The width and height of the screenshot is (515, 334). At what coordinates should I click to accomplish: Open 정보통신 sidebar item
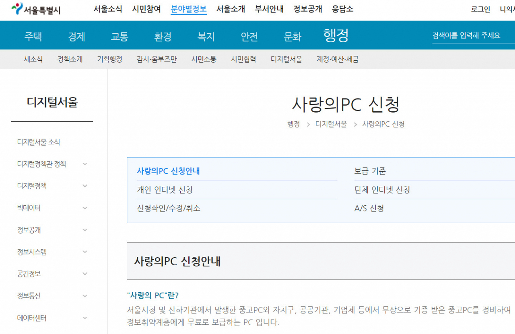pos(29,296)
